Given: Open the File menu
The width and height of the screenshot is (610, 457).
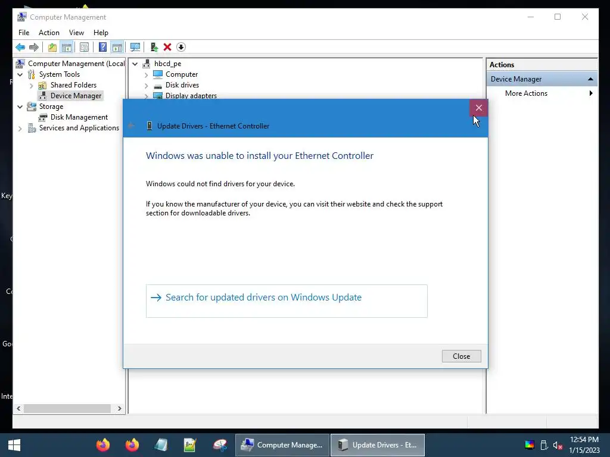Looking at the screenshot, I should [24, 33].
